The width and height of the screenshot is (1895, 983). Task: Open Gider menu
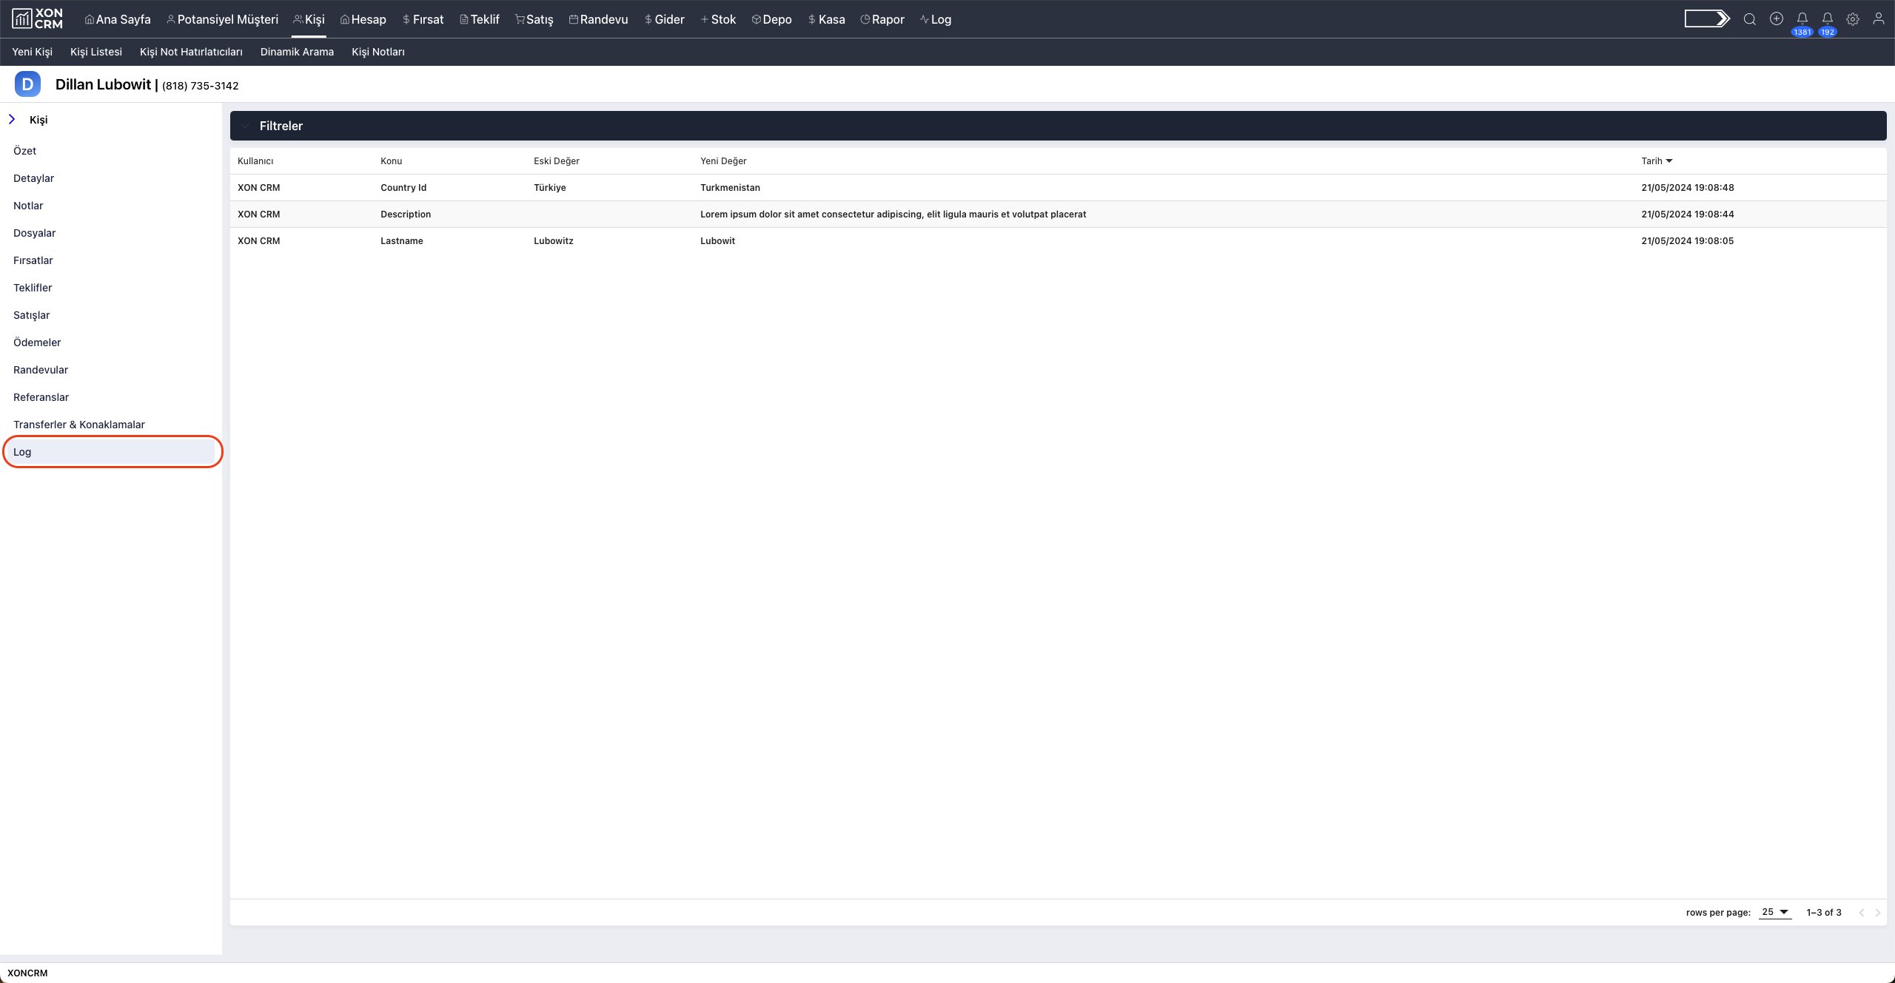pos(664,19)
